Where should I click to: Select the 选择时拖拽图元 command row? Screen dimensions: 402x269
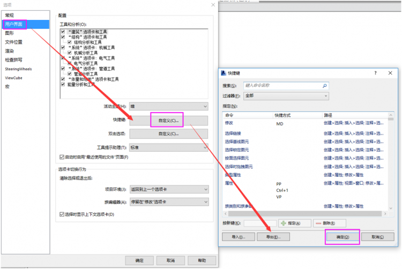point(305,167)
